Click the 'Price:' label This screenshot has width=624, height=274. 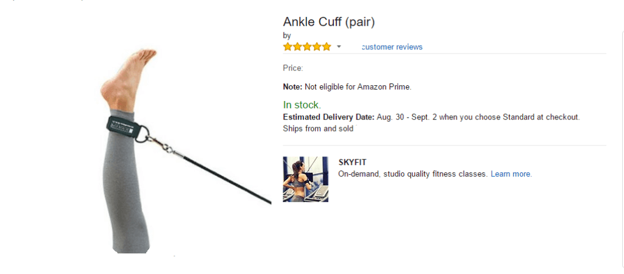point(293,68)
